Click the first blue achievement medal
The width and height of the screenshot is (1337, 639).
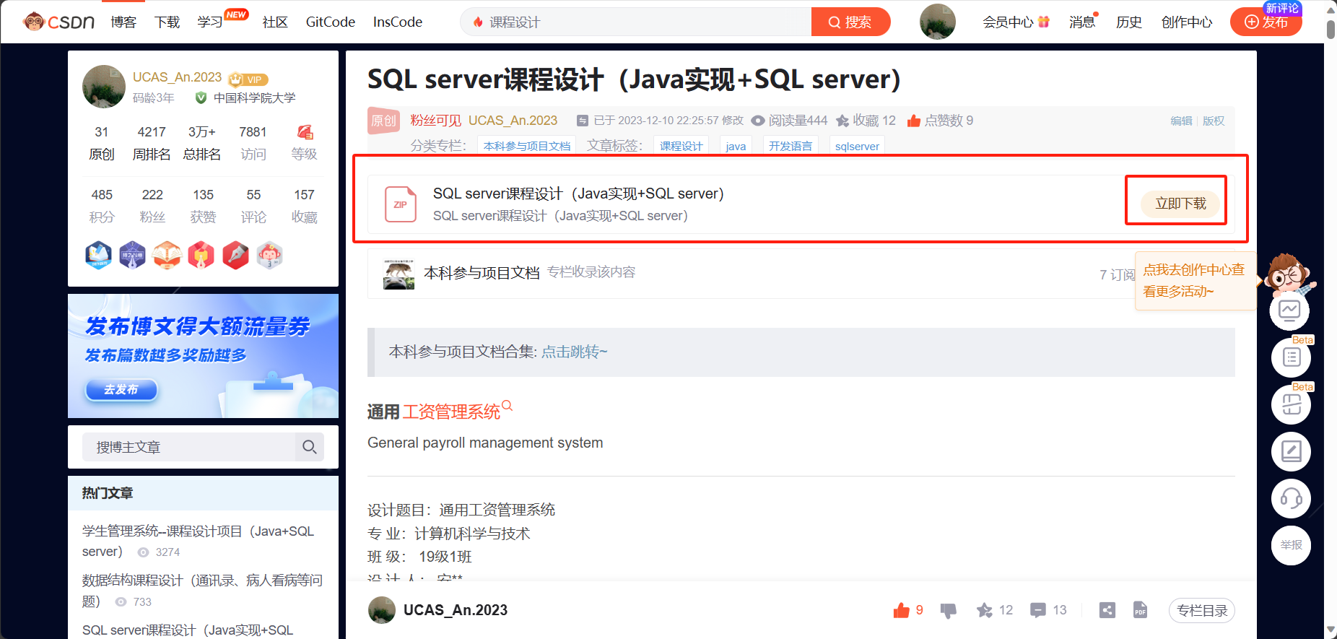point(98,255)
